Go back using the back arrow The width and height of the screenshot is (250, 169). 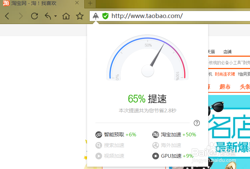[7, 16]
